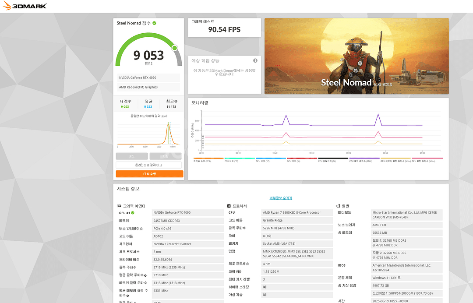Image resolution: width=473 pixels, height=303 pixels.
Task: Click the average score value 9 323
Action: 148,107
